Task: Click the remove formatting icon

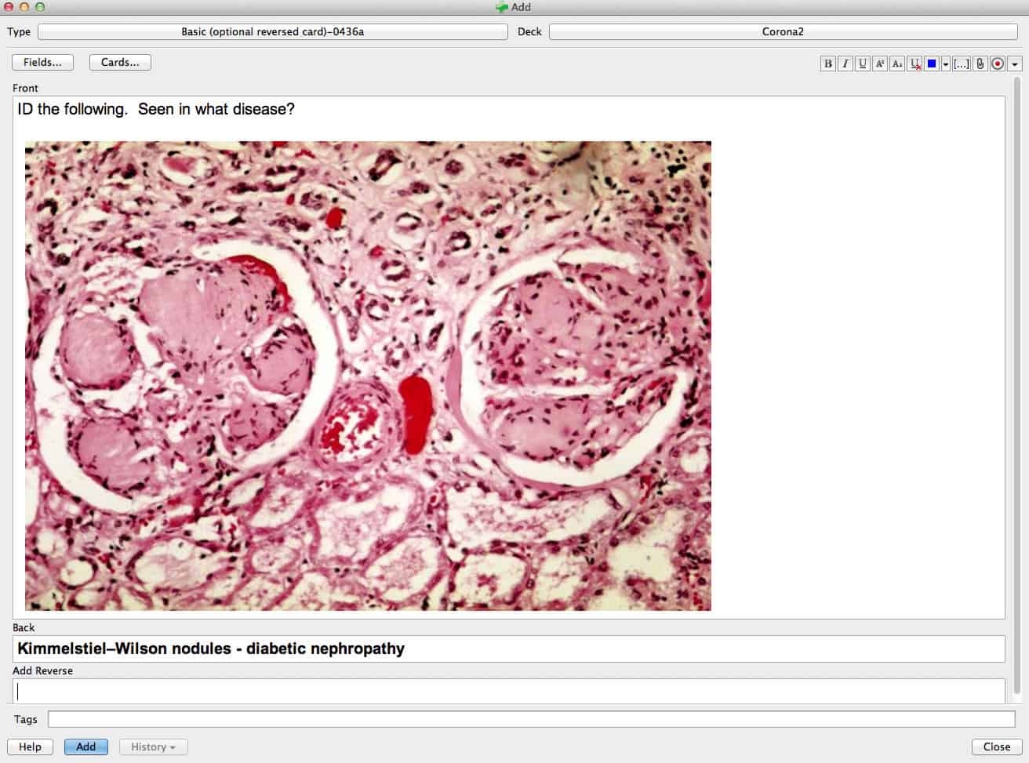Action: [914, 64]
